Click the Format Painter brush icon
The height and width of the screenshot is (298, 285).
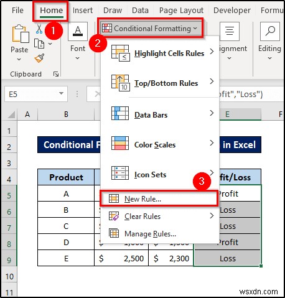coord(39,58)
